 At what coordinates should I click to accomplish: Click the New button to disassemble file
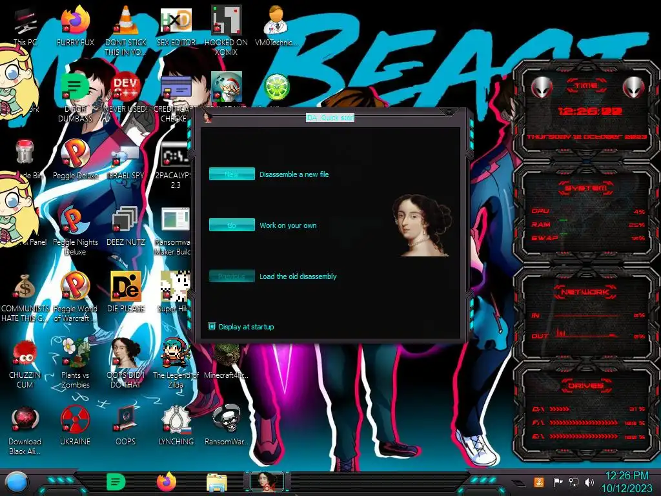(x=232, y=174)
